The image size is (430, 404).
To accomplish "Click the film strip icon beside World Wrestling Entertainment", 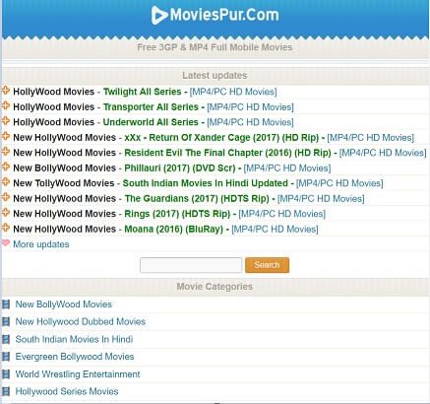I will [x=6, y=374].
